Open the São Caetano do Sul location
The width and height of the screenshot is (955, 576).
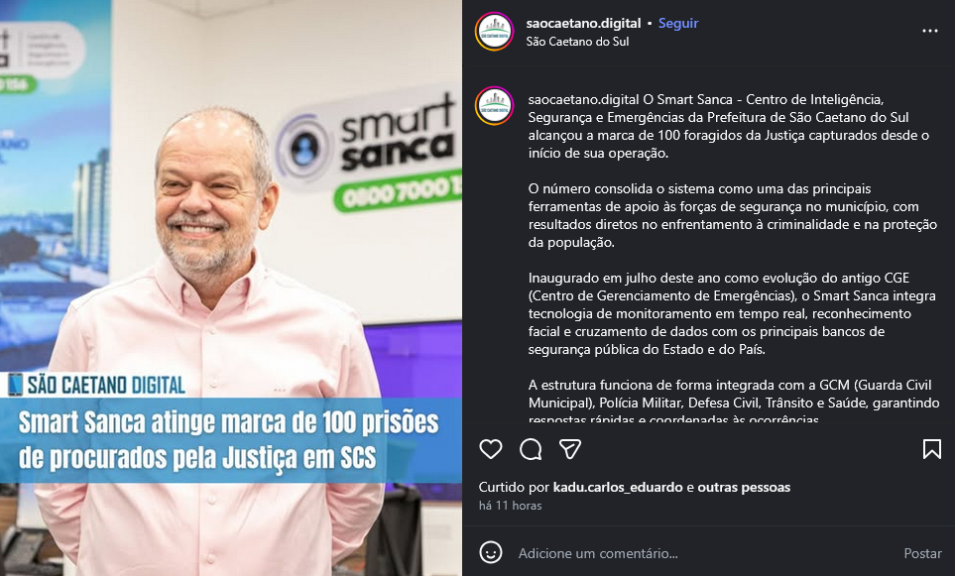(x=577, y=42)
